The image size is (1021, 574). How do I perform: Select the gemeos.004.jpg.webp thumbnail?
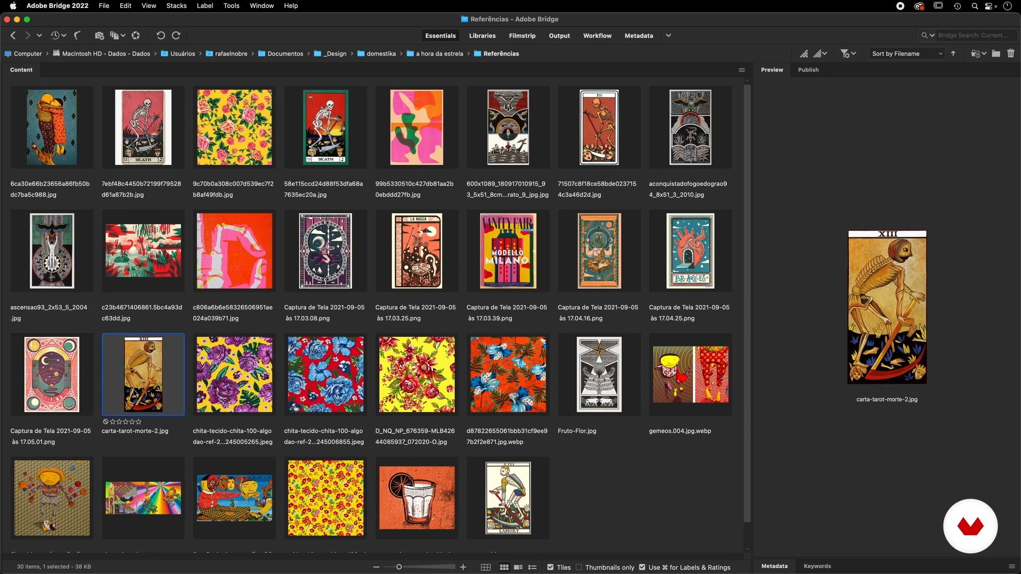tap(691, 375)
